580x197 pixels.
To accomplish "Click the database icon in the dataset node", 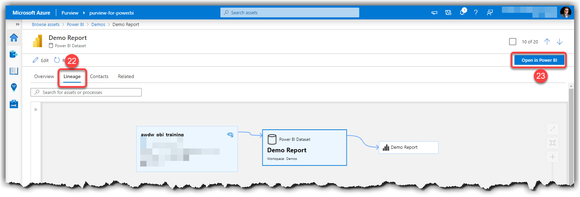I will (272, 139).
